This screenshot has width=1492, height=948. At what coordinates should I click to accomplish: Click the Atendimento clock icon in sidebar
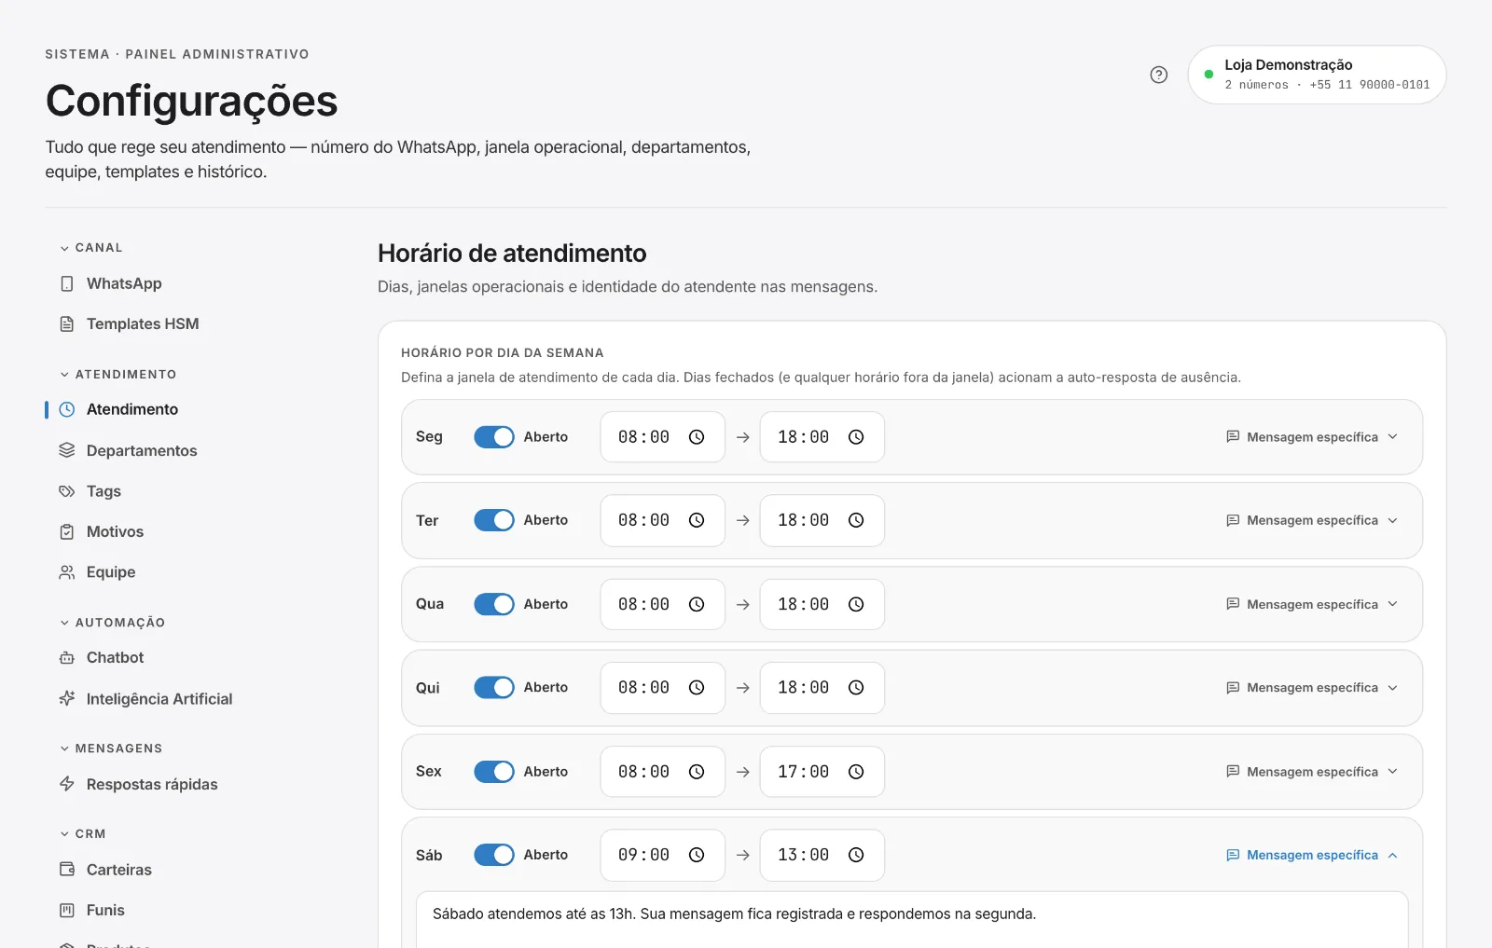(x=67, y=409)
